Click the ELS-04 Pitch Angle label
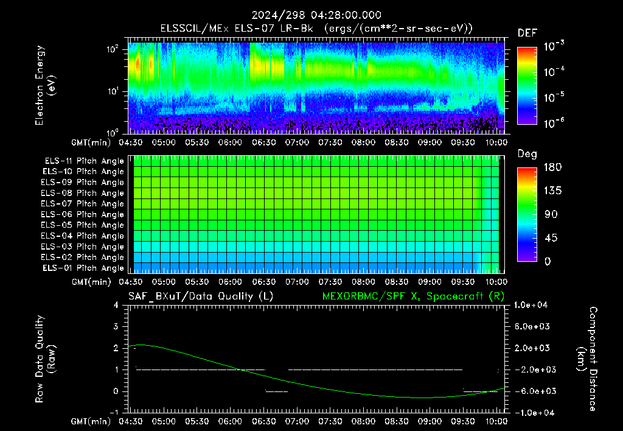The height and width of the screenshot is (431, 623). point(82,236)
